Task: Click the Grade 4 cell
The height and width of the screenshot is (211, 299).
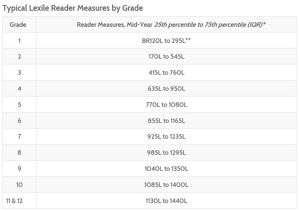Action: click(x=20, y=89)
